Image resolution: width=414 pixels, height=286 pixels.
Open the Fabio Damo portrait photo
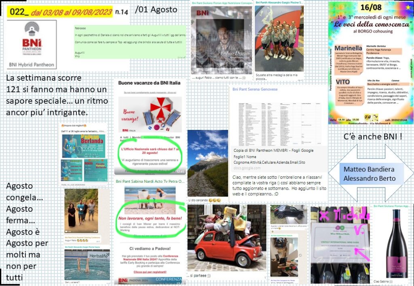(x=222, y=40)
